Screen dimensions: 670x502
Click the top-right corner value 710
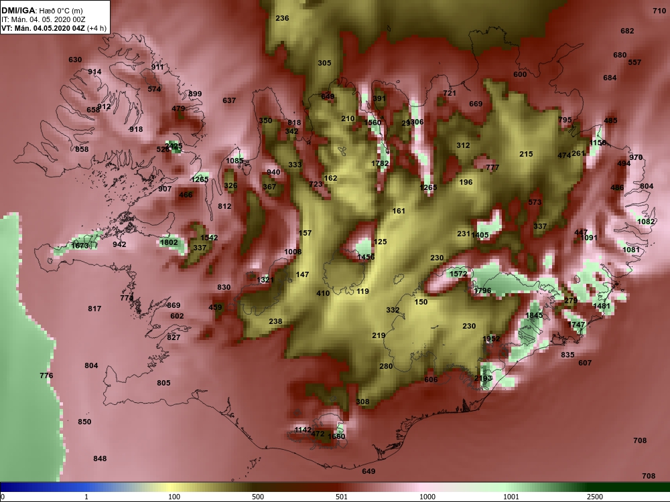(659, 11)
